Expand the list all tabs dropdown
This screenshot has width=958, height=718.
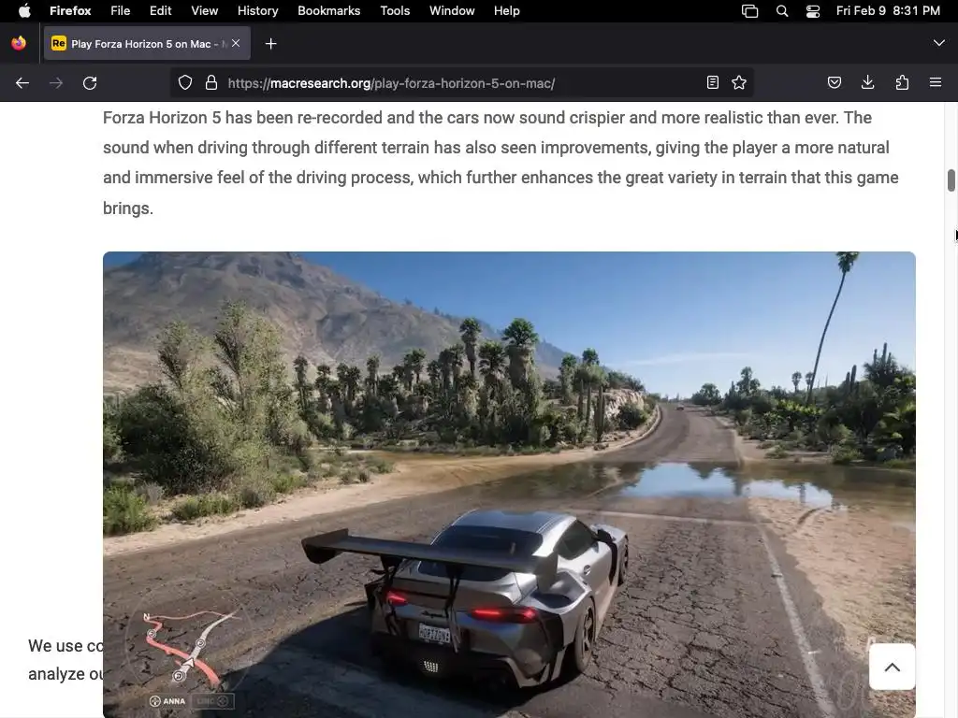pos(938,43)
